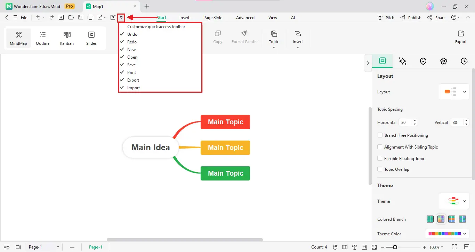Enable Alignment With Sibling Topic checkbox
Screen dimensions: 475x252
380,147
